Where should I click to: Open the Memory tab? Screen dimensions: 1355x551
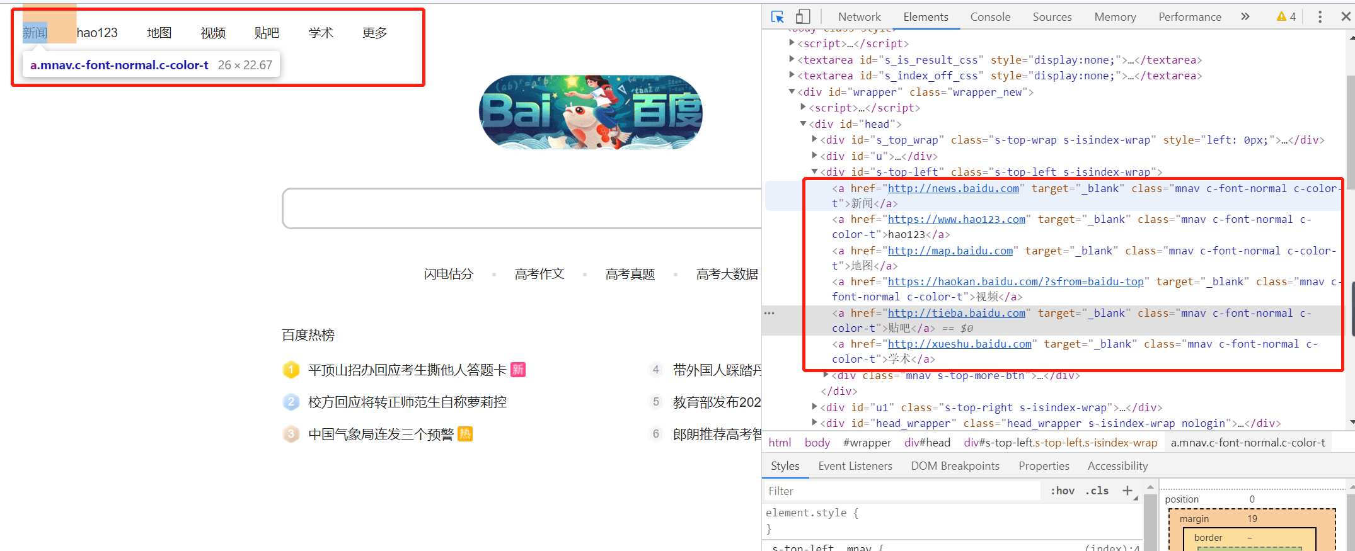[x=1115, y=17]
